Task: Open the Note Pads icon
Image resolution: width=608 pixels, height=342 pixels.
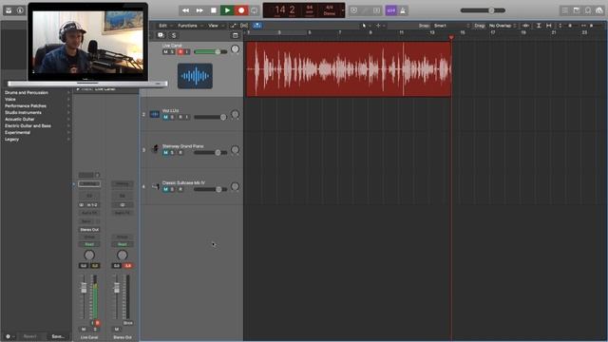Action: (577, 10)
